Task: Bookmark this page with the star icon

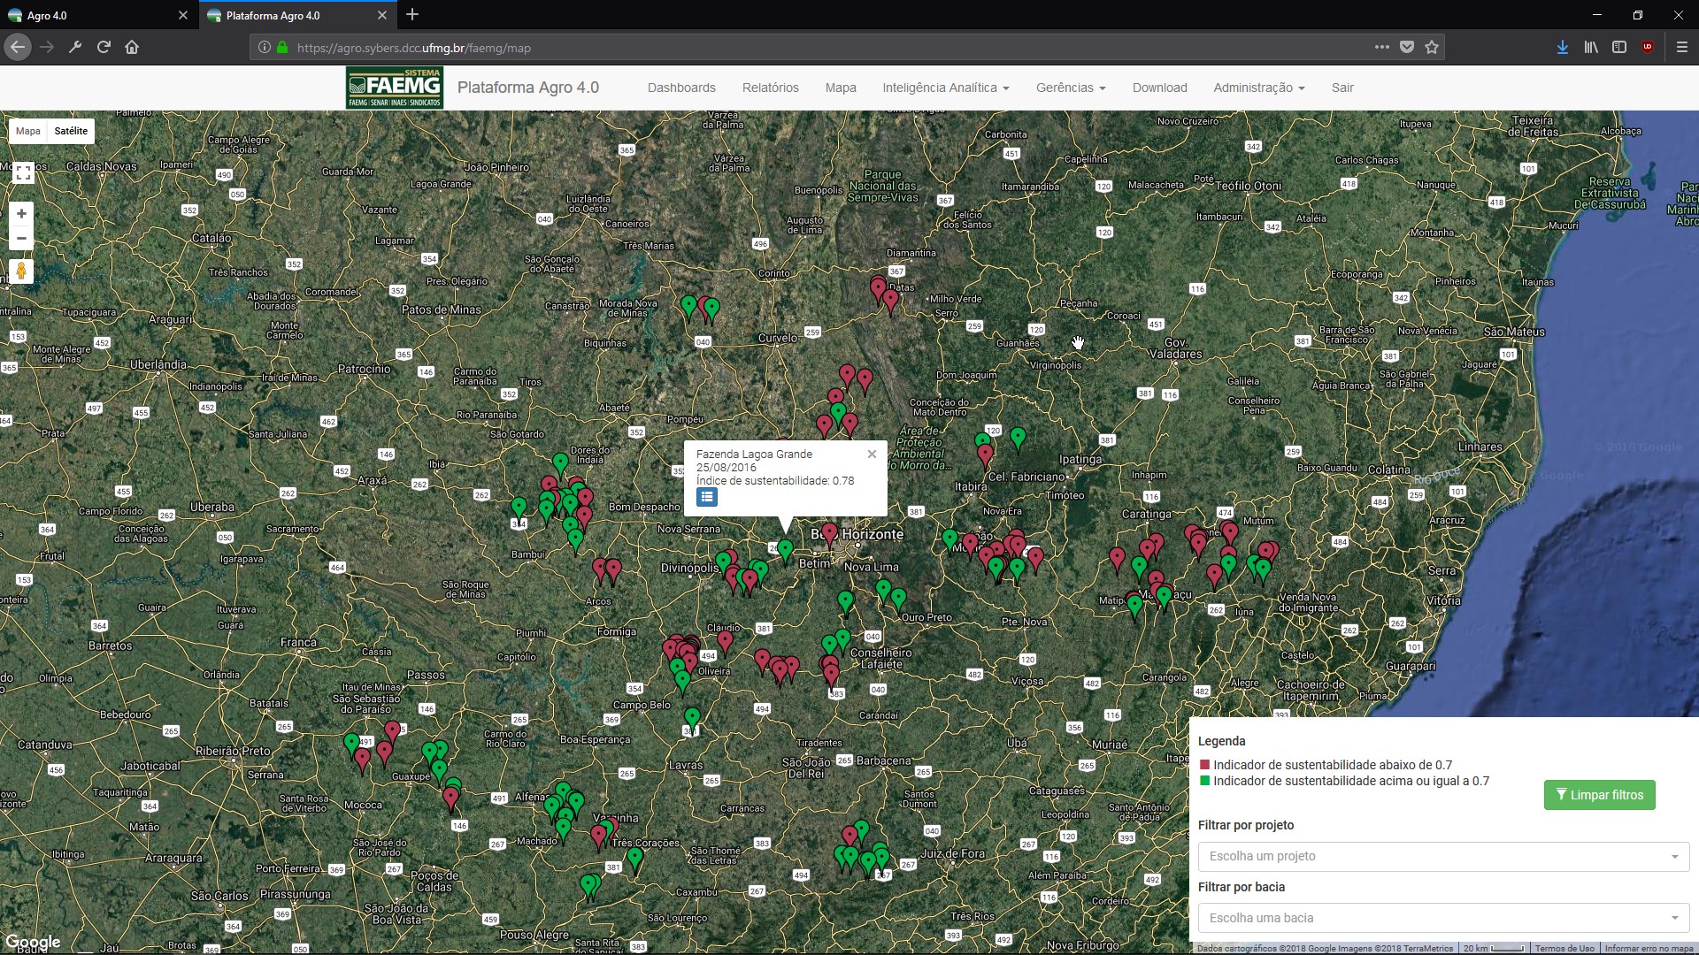Action: coord(1432,48)
